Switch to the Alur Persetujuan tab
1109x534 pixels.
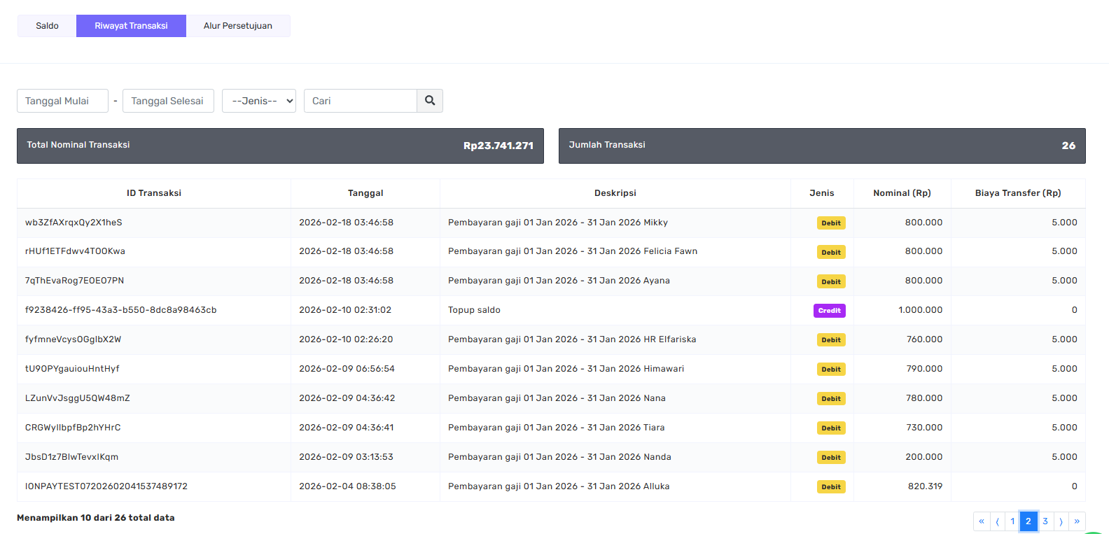[238, 26]
